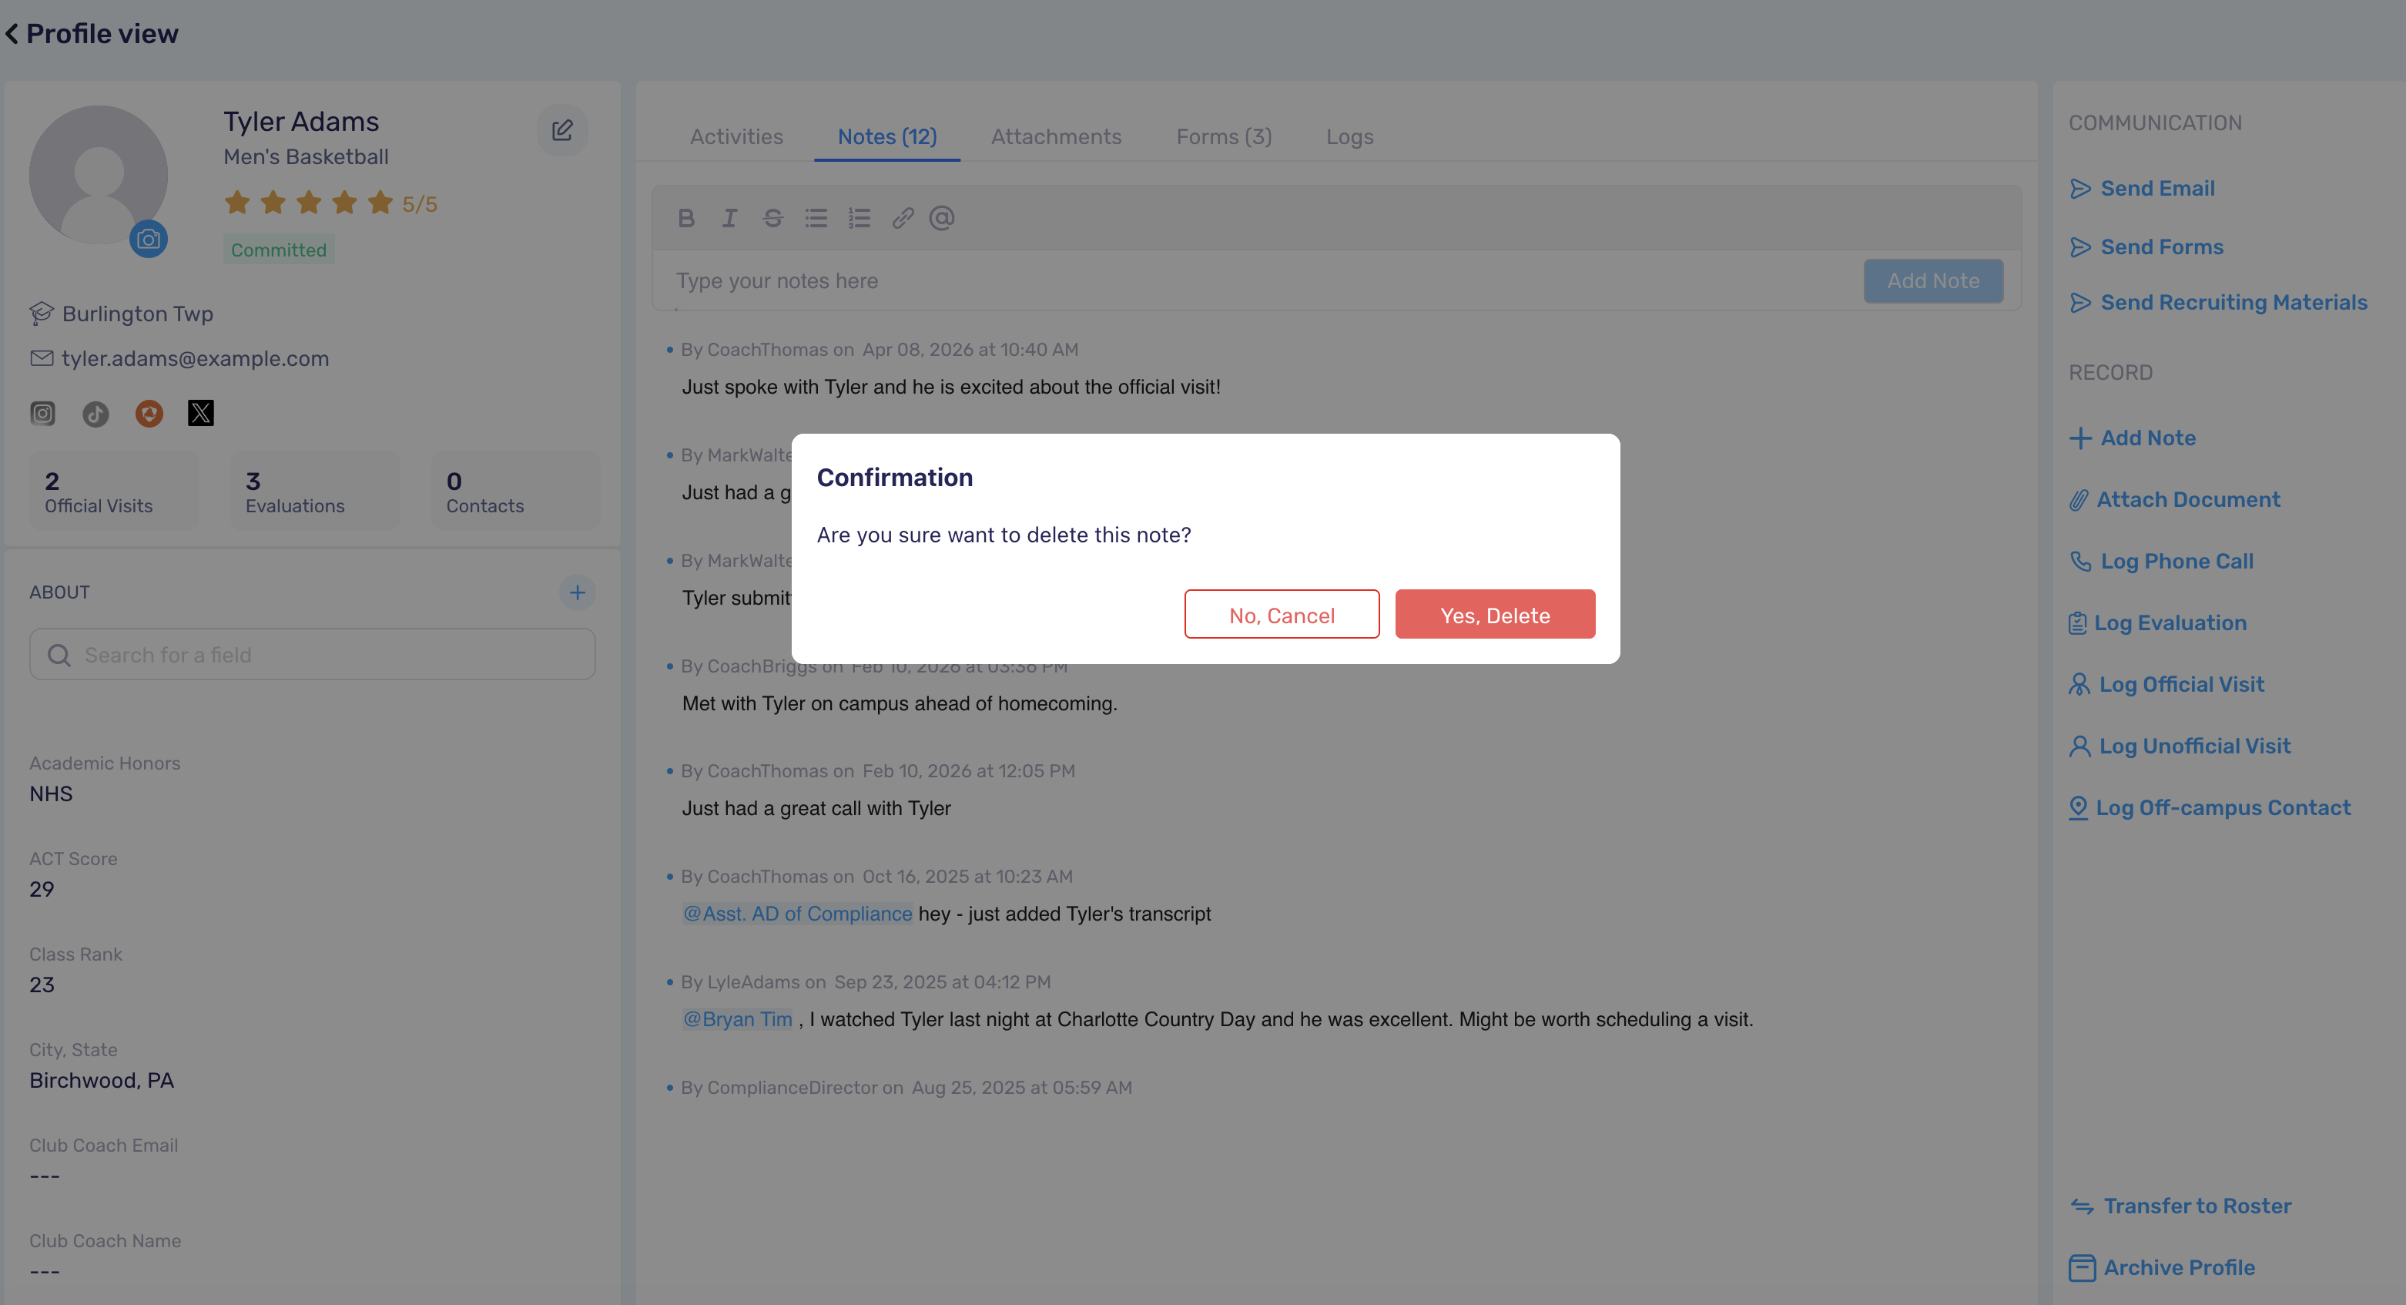Insert bulleted list in notes editor
Viewport: 2406px width, 1305px height.
(x=816, y=218)
